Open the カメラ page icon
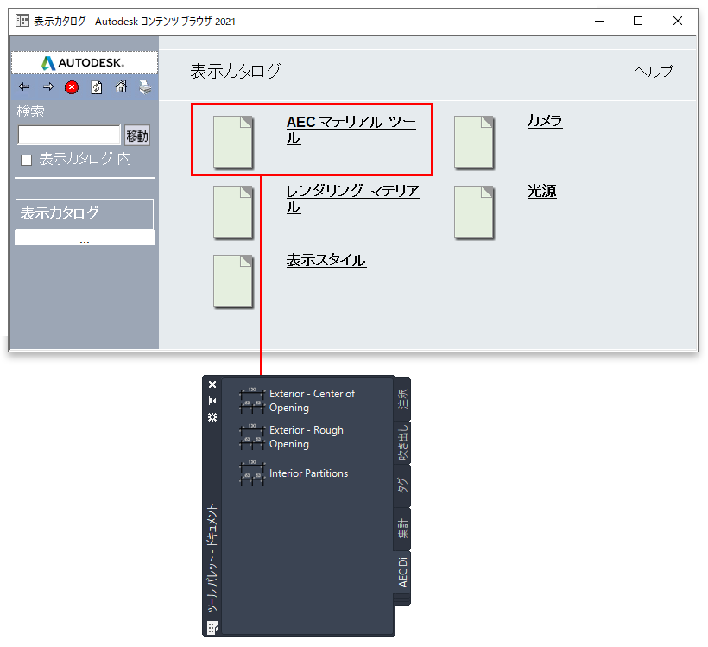 pos(474,142)
